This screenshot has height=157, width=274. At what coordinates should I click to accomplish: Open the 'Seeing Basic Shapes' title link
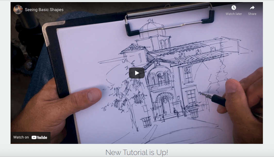point(44,10)
